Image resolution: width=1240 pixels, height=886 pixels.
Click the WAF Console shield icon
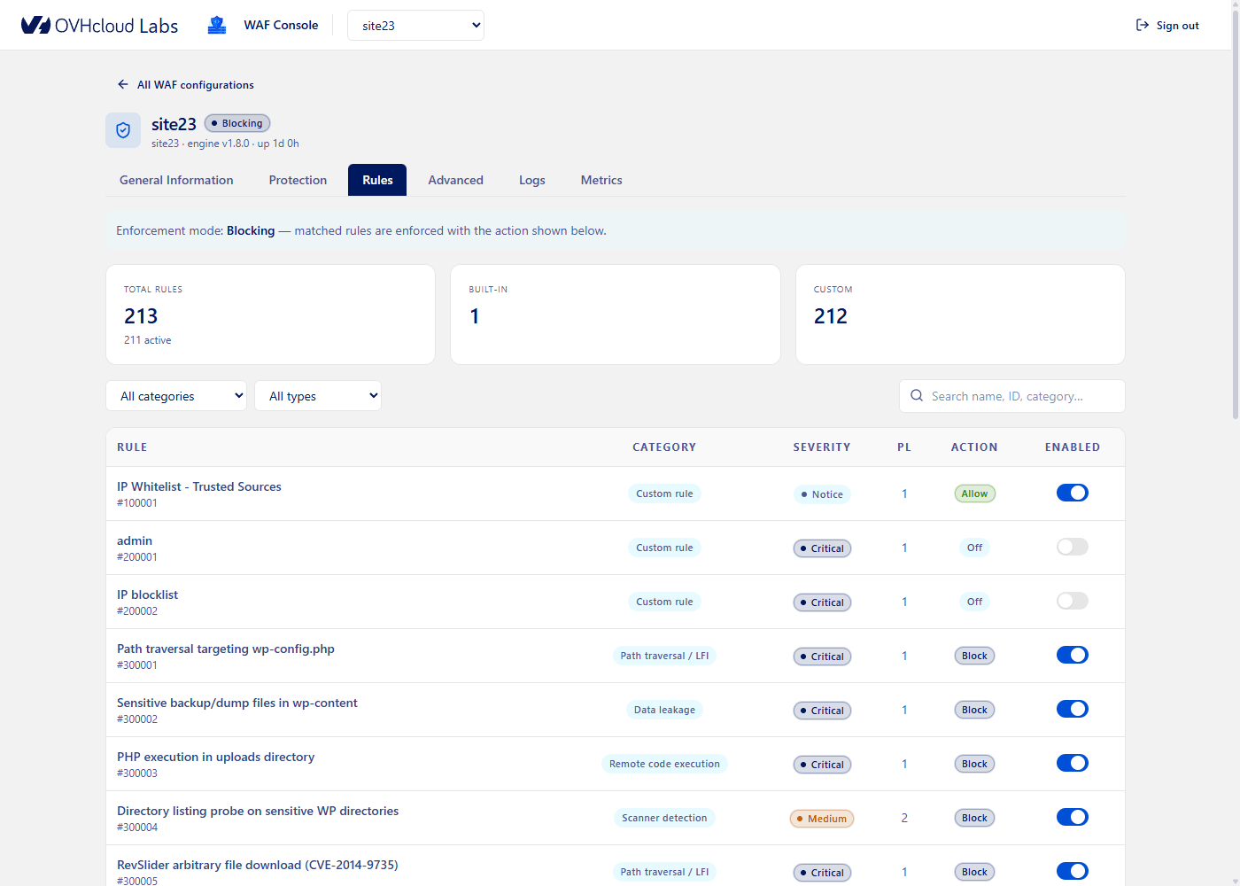[x=217, y=25]
